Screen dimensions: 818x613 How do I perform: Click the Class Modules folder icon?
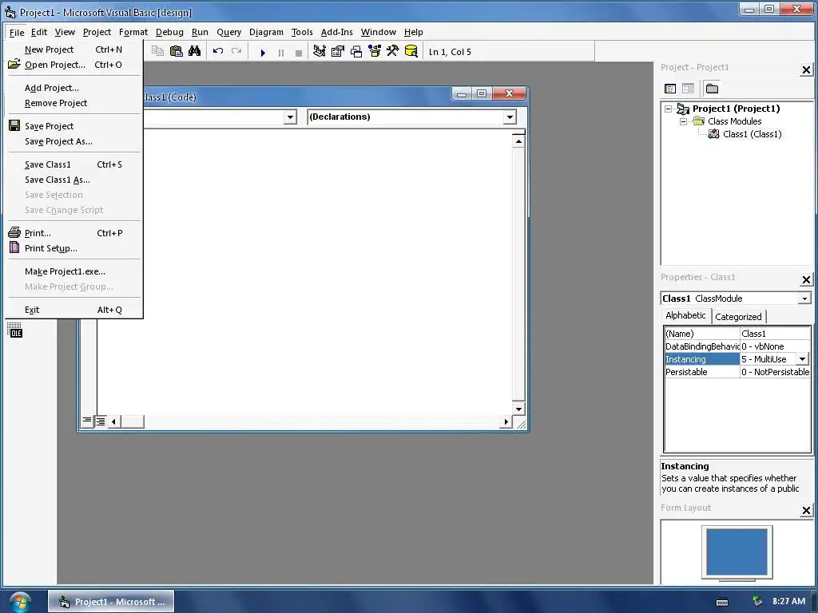point(698,121)
